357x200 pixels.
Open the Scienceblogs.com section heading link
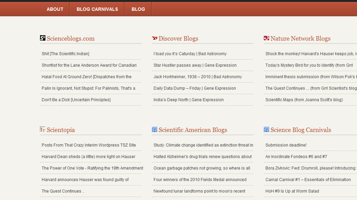coord(71,39)
